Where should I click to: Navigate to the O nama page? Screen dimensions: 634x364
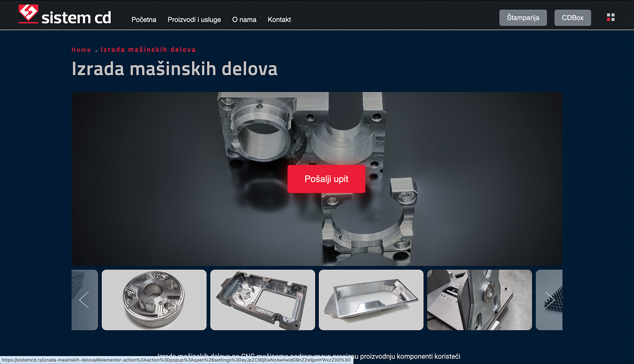244,20
